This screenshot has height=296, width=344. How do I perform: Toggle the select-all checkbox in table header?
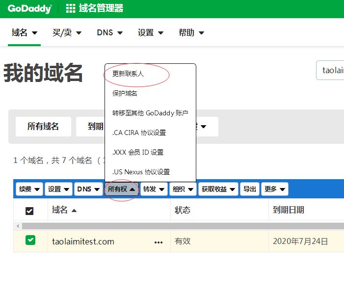click(29, 211)
